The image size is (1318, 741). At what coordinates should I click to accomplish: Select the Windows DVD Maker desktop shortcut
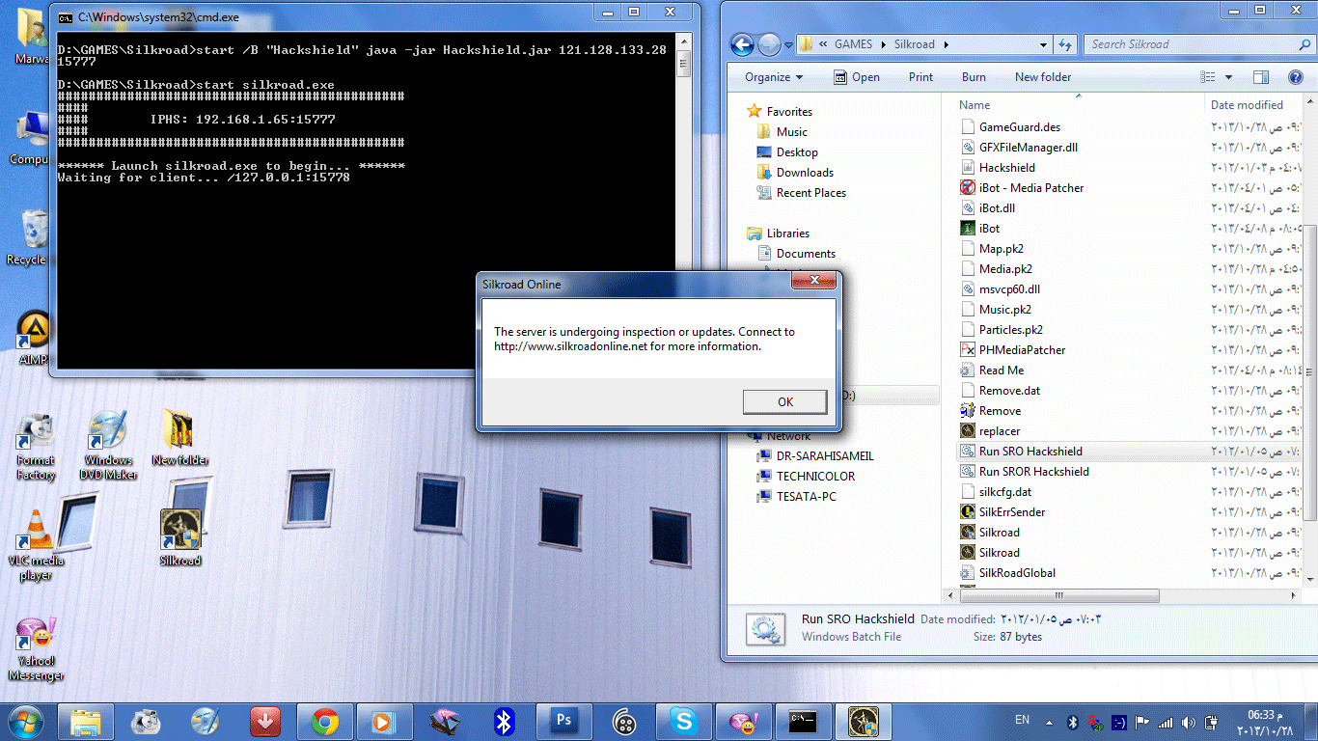point(108,447)
